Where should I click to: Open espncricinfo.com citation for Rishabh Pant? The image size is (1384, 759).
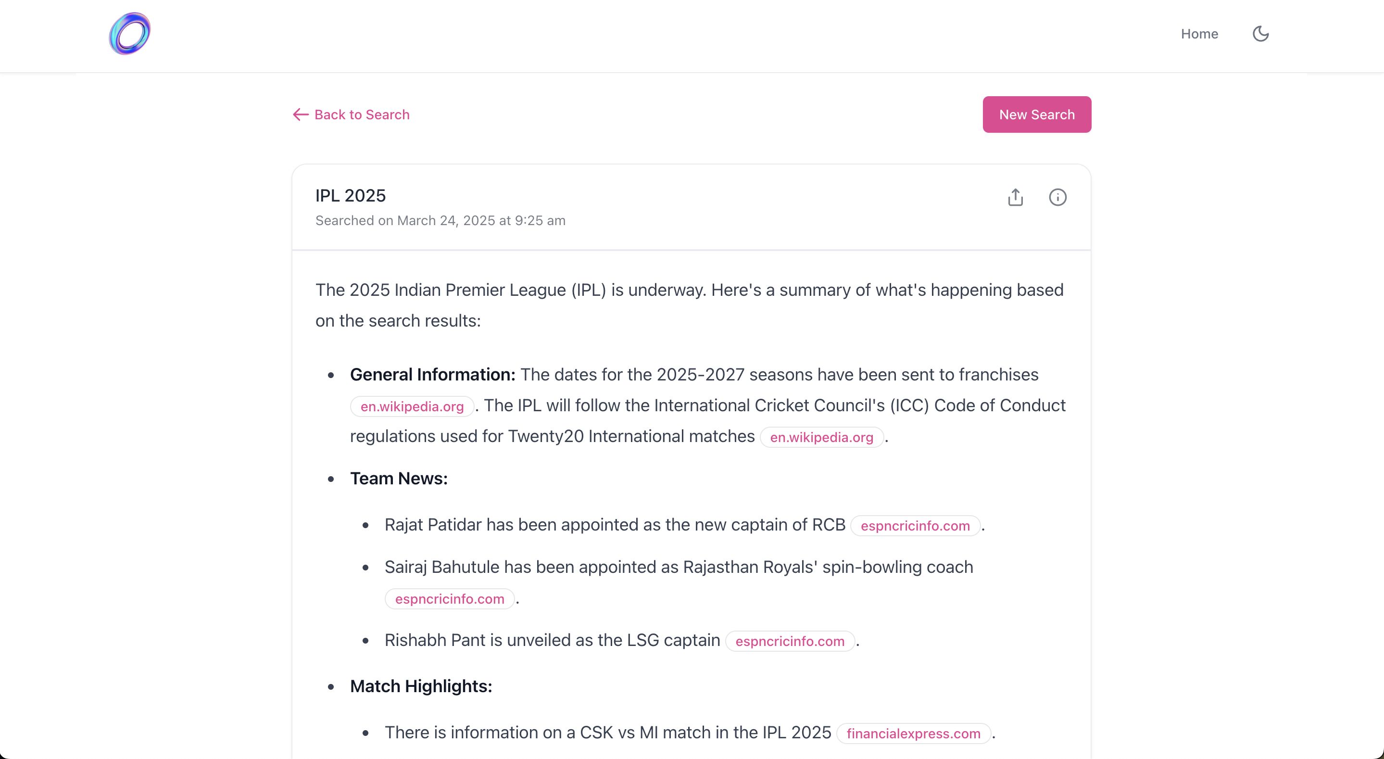(790, 641)
